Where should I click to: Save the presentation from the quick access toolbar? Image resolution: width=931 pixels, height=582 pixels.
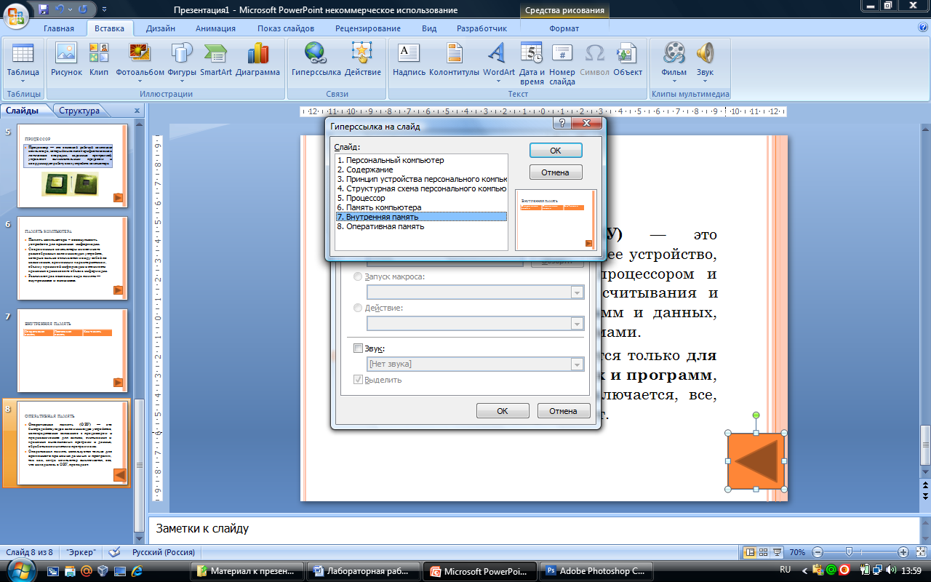click(x=44, y=10)
